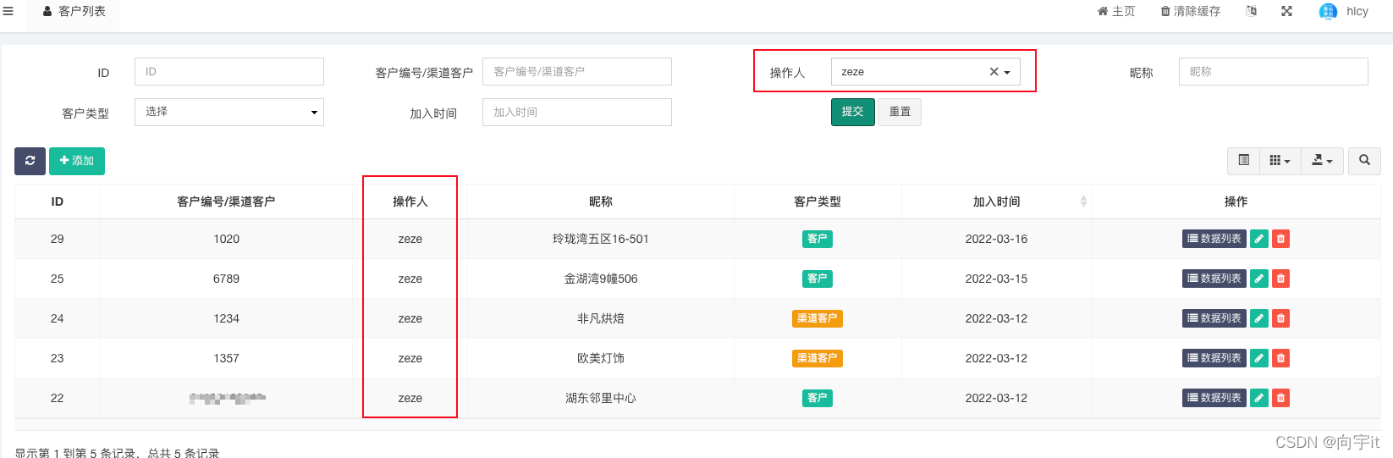Image resolution: width=1393 pixels, height=458 pixels.
Task: Submit the filter with 提交 button
Action: pyautogui.click(x=852, y=112)
